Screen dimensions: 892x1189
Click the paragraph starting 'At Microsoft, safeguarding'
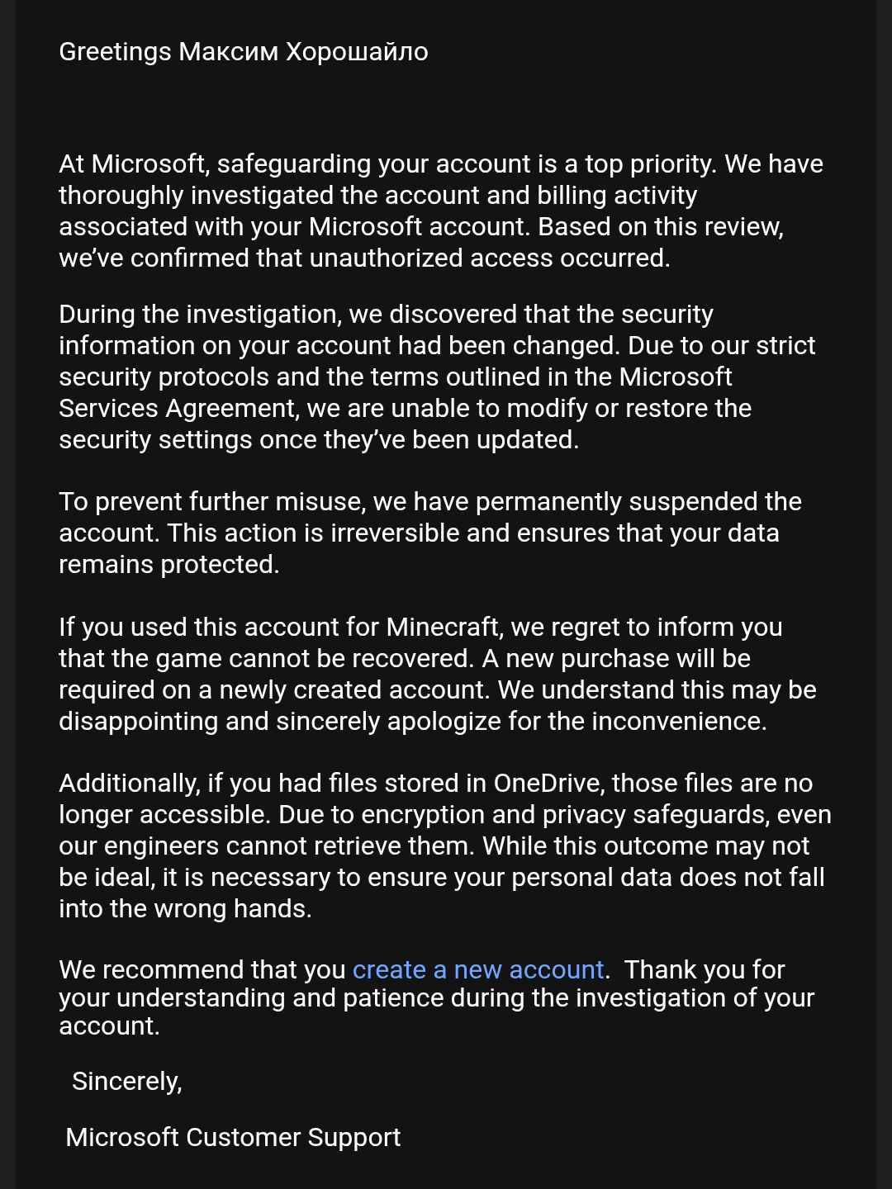(x=441, y=211)
